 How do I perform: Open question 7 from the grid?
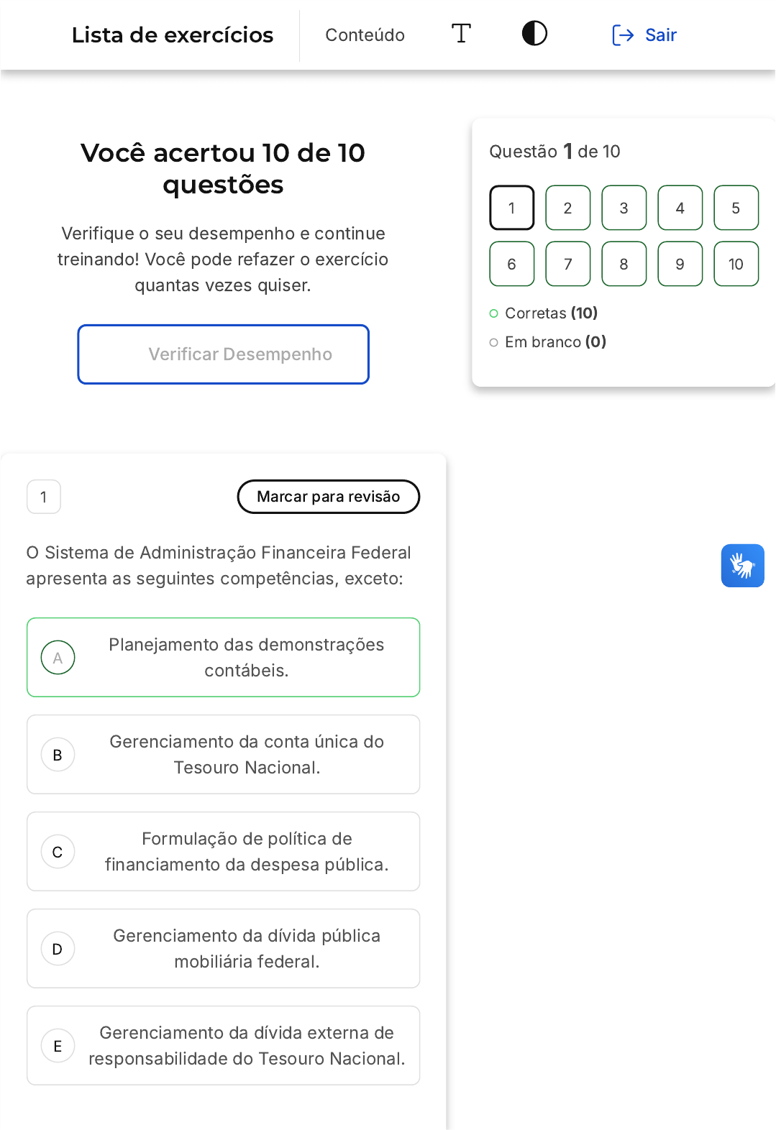pyautogui.click(x=567, y=264)
